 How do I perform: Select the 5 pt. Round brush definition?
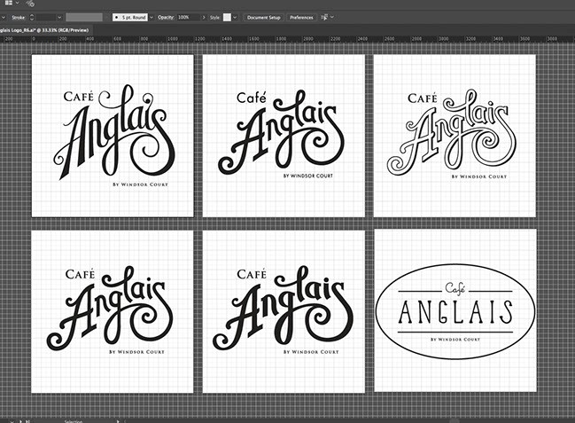[130, 17]
